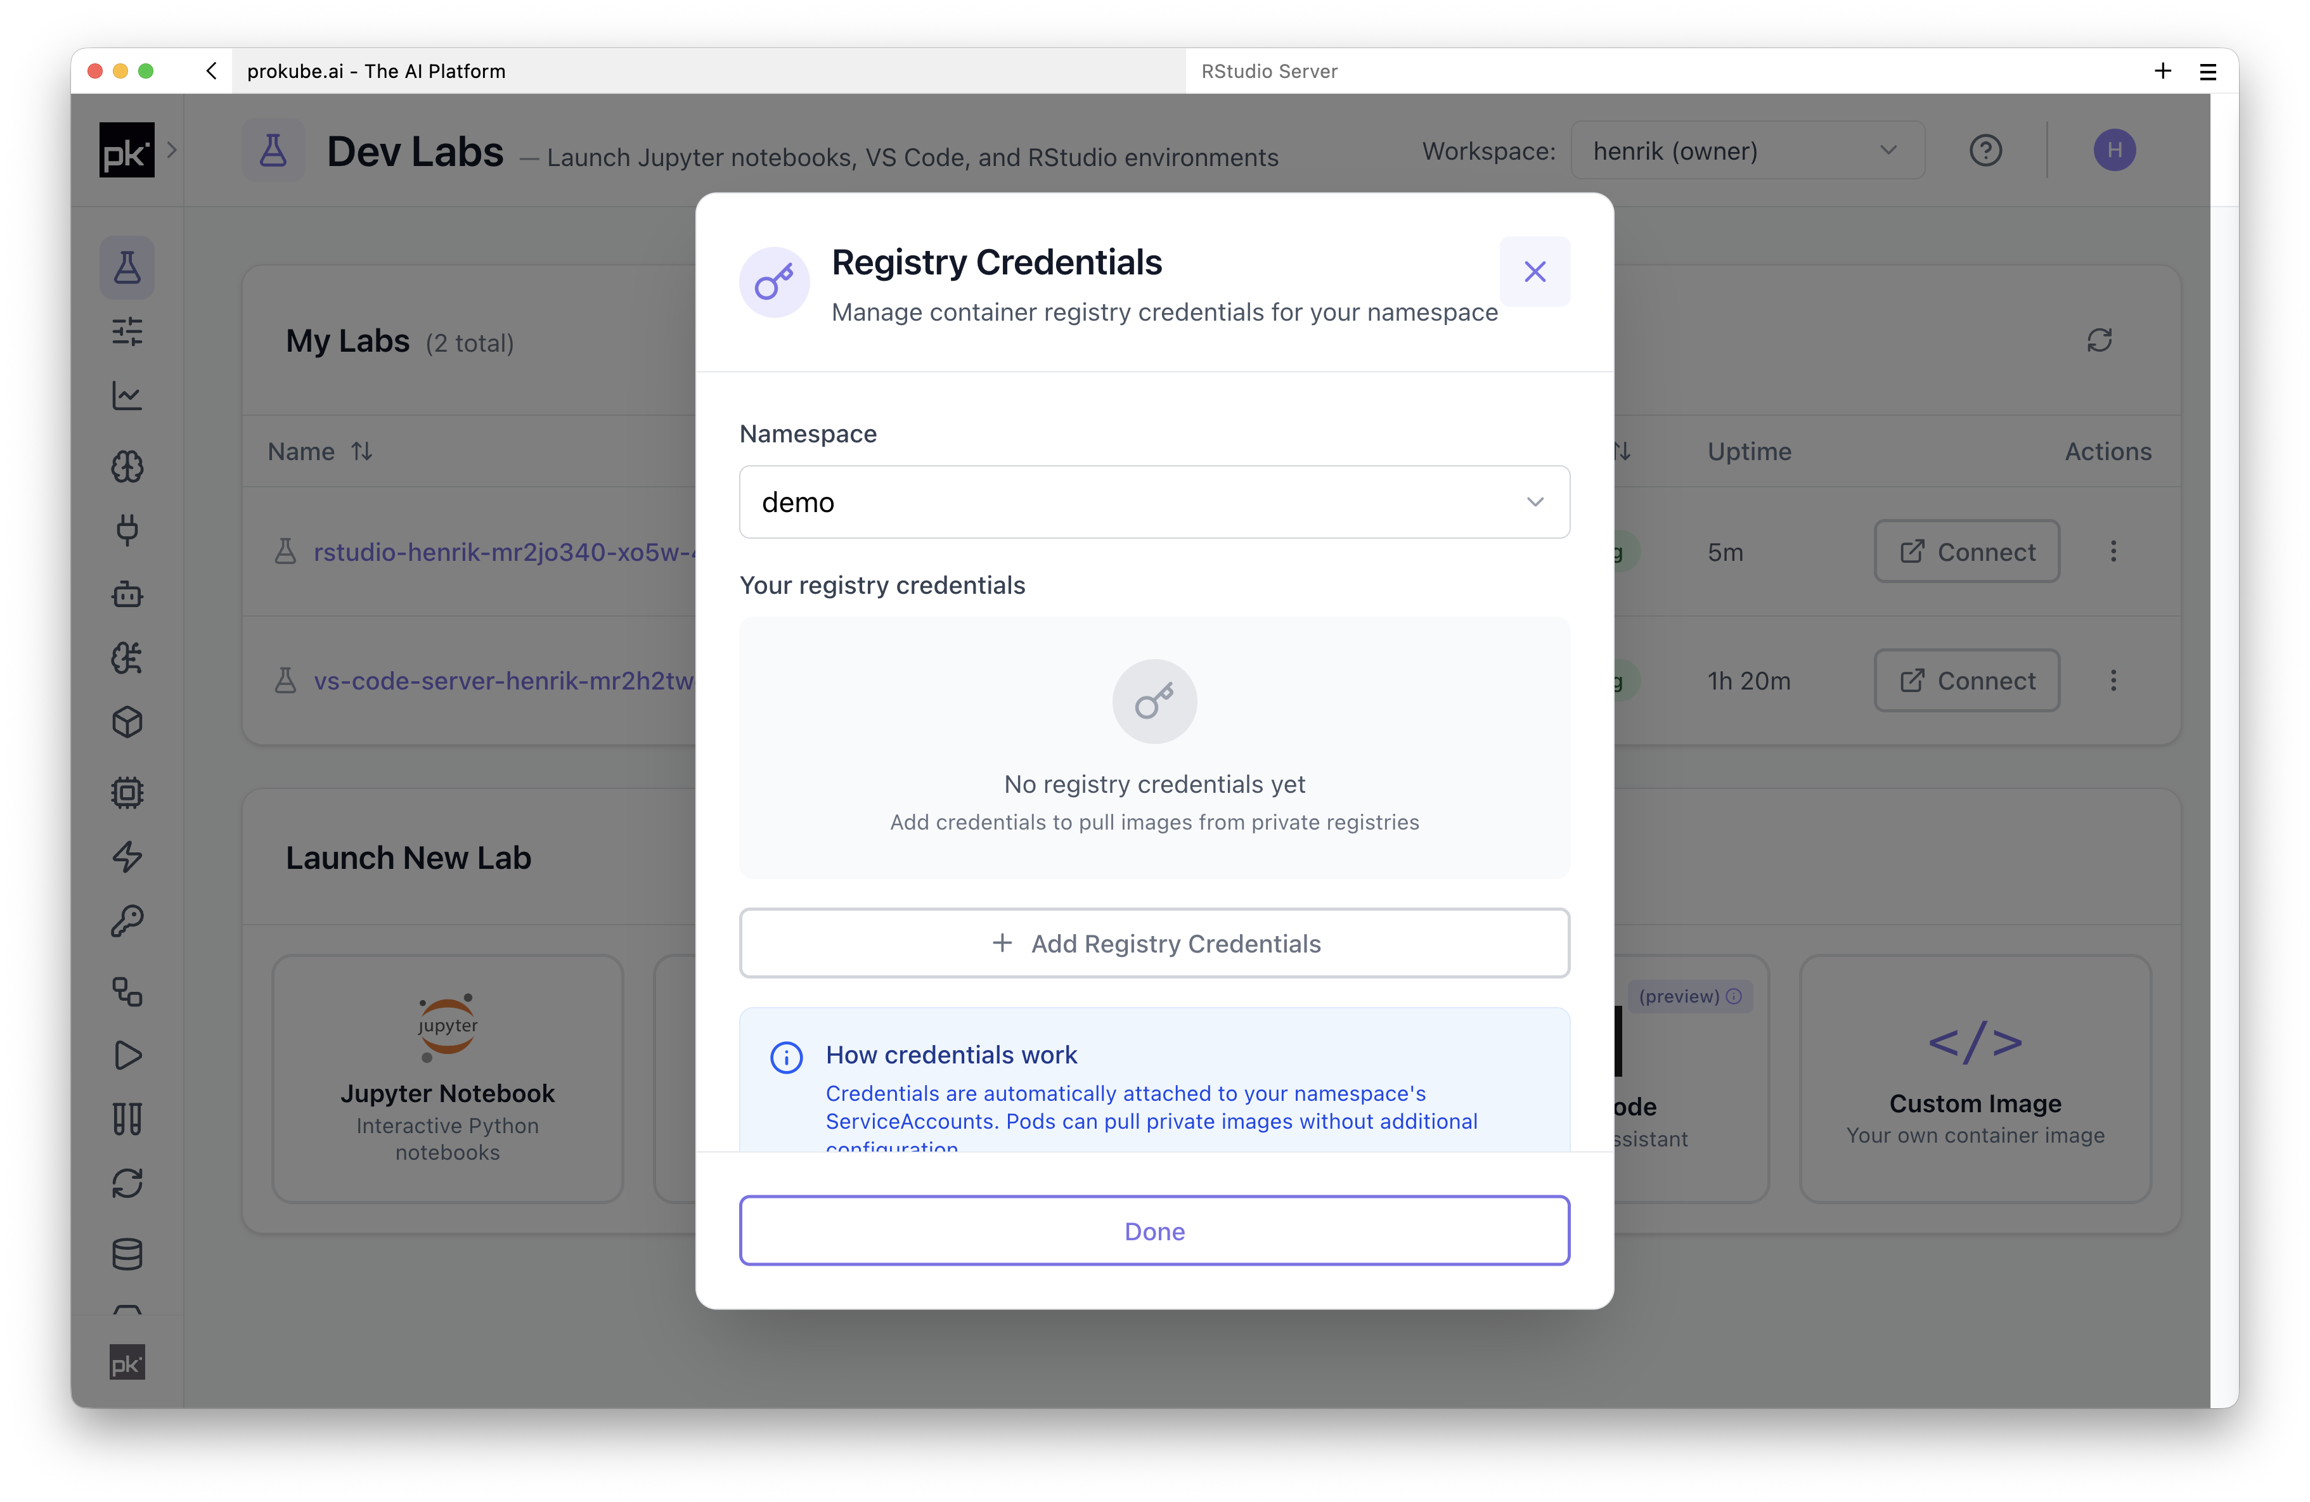Expand the sidebar with chevron next to logo
The image size is (2310, 1502).
172,150
